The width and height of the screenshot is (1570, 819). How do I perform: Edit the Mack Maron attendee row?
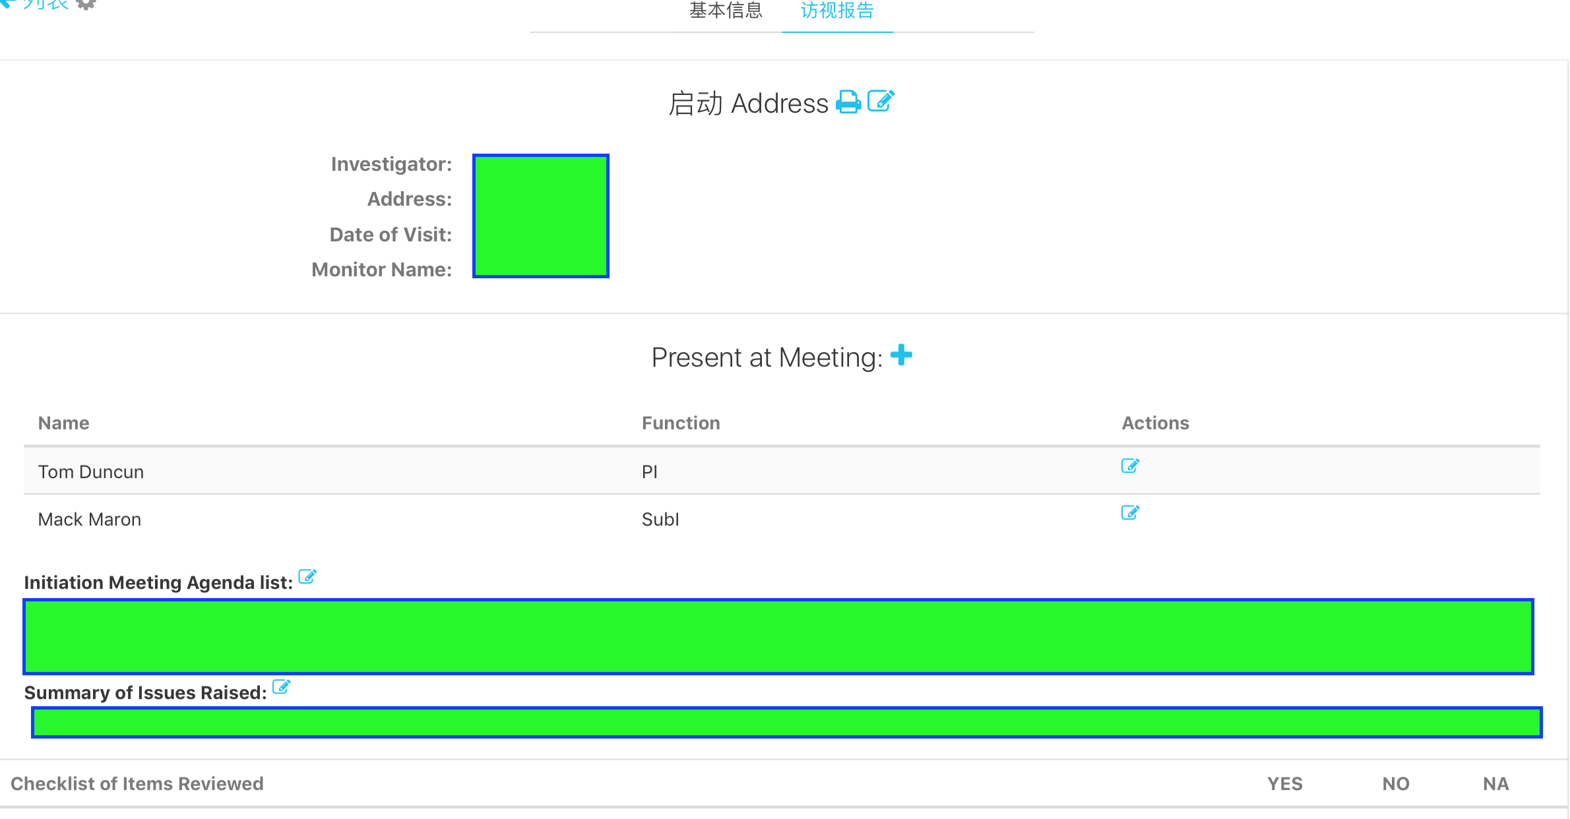click(1130, 513)
